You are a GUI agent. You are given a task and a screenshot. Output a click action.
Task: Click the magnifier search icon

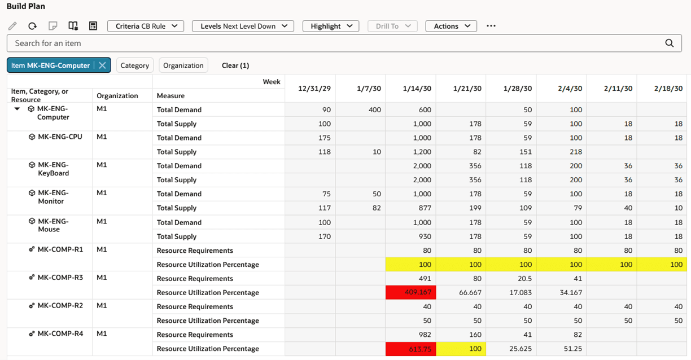[669, 43]
